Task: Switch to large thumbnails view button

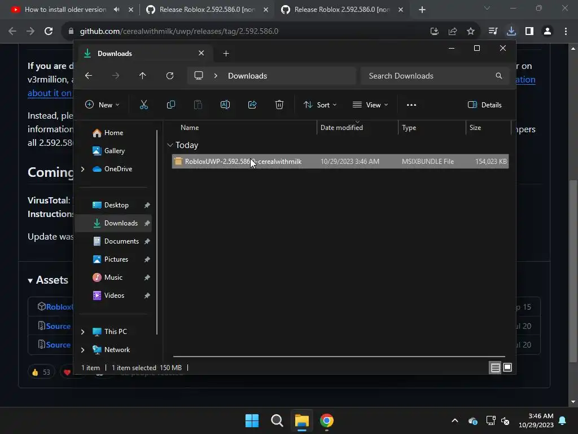Action: (x=507, y=367)
